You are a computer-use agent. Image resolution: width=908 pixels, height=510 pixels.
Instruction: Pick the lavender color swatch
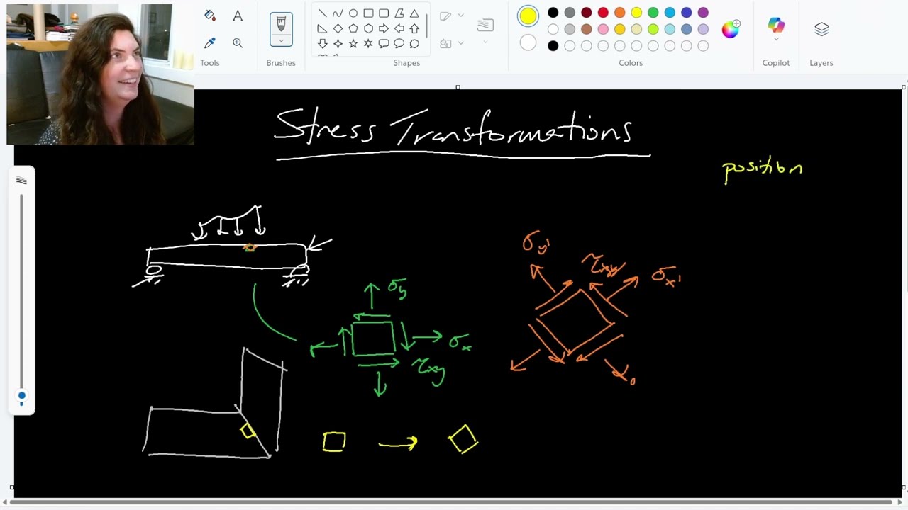703,29
